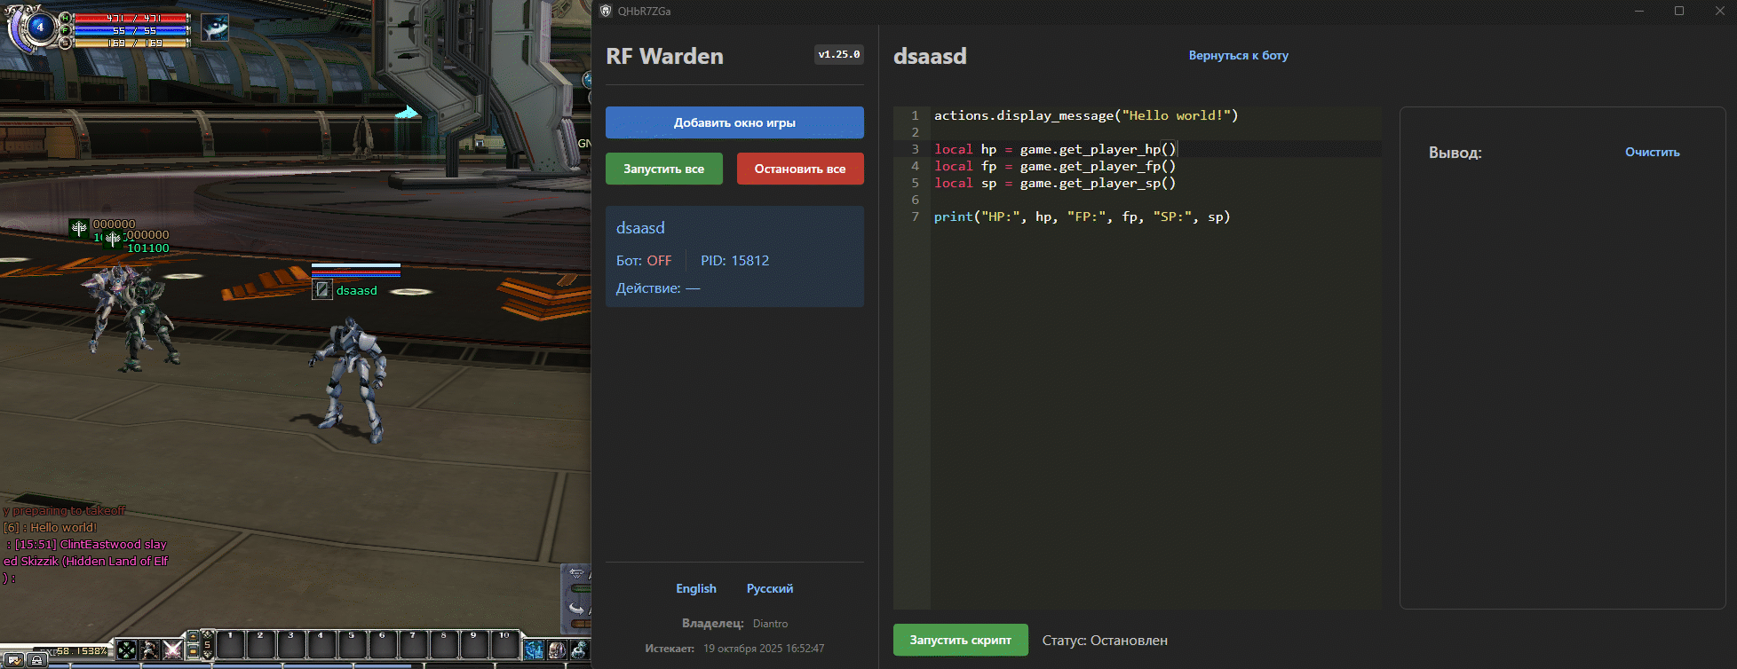The image size is (1737, 669).
Task: Click line number 2 in the editor gutter
Action: tap(915, 132)
